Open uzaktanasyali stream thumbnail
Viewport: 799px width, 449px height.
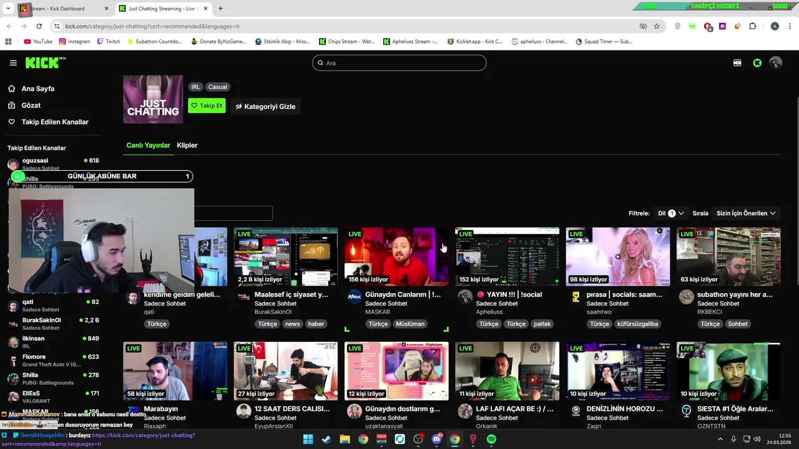click(396, 371)
